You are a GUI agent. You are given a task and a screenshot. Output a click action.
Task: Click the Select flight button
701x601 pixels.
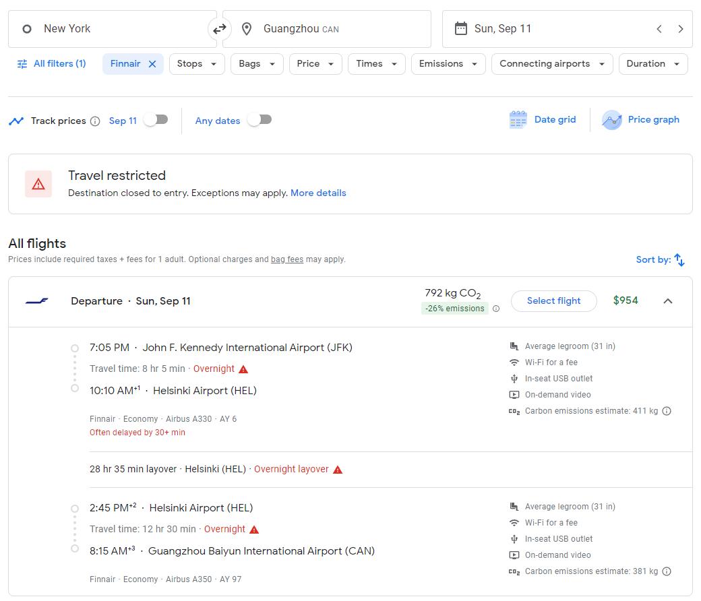tap(553, 301)
